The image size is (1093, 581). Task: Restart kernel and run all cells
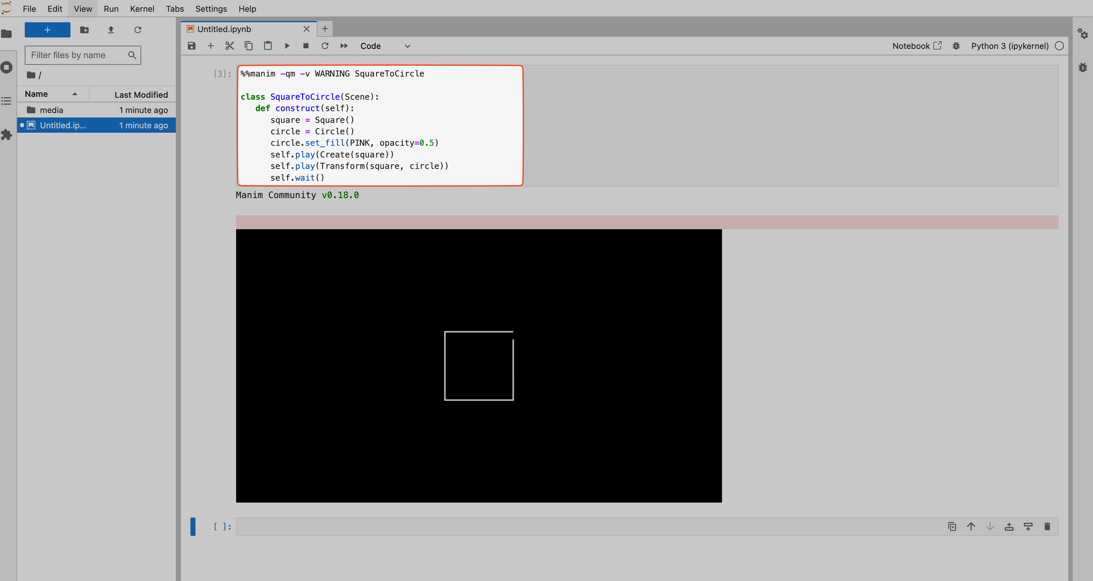click(x=344, y=46)
